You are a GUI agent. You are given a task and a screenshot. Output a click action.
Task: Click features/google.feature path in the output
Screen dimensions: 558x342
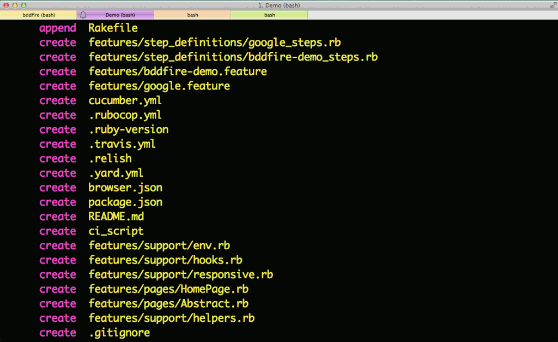(x=159, y=86)
